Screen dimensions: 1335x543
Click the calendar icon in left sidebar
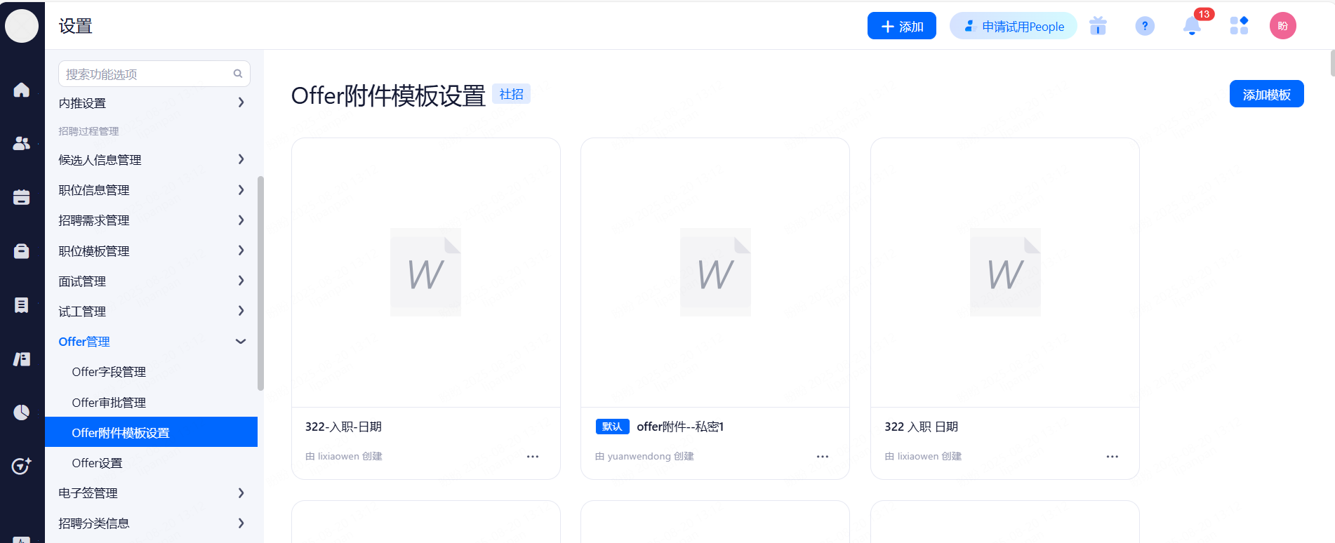(22, 197)
